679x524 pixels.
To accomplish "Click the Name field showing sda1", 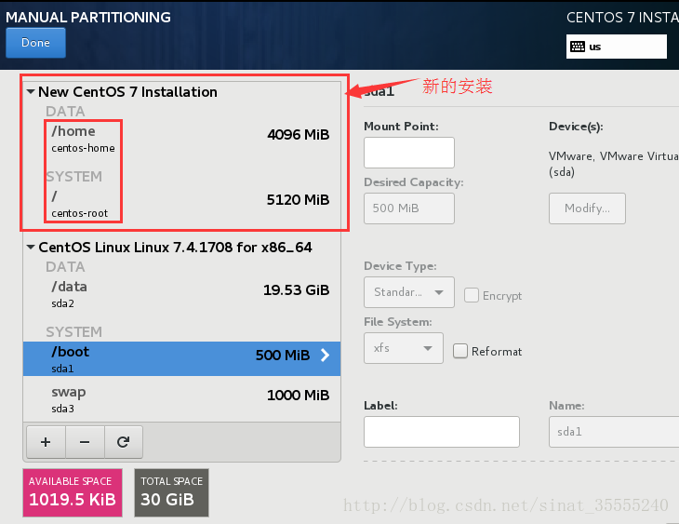I will (614, 432).
